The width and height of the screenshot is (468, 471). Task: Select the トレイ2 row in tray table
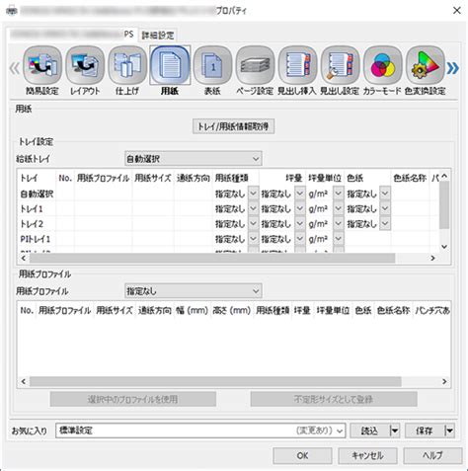click(228, 223)
